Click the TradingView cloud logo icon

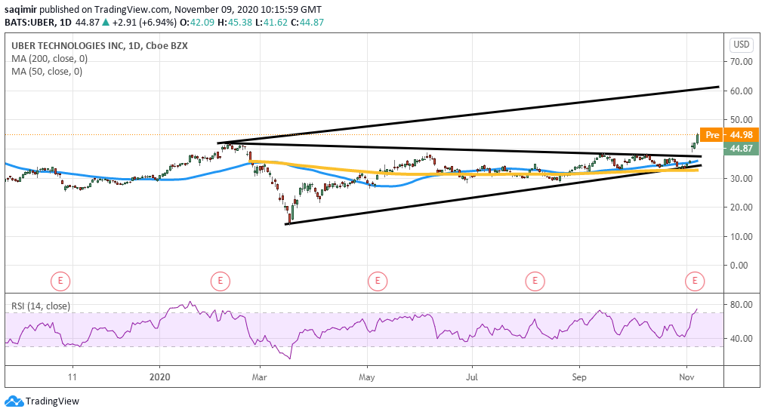point(14,401)
